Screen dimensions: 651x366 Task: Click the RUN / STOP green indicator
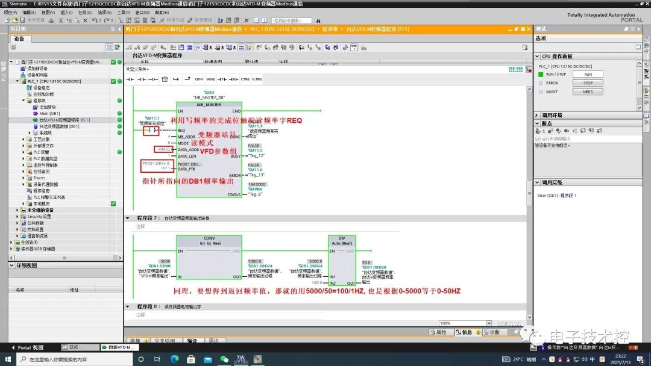pyautogui.click(x=541, y=74)
